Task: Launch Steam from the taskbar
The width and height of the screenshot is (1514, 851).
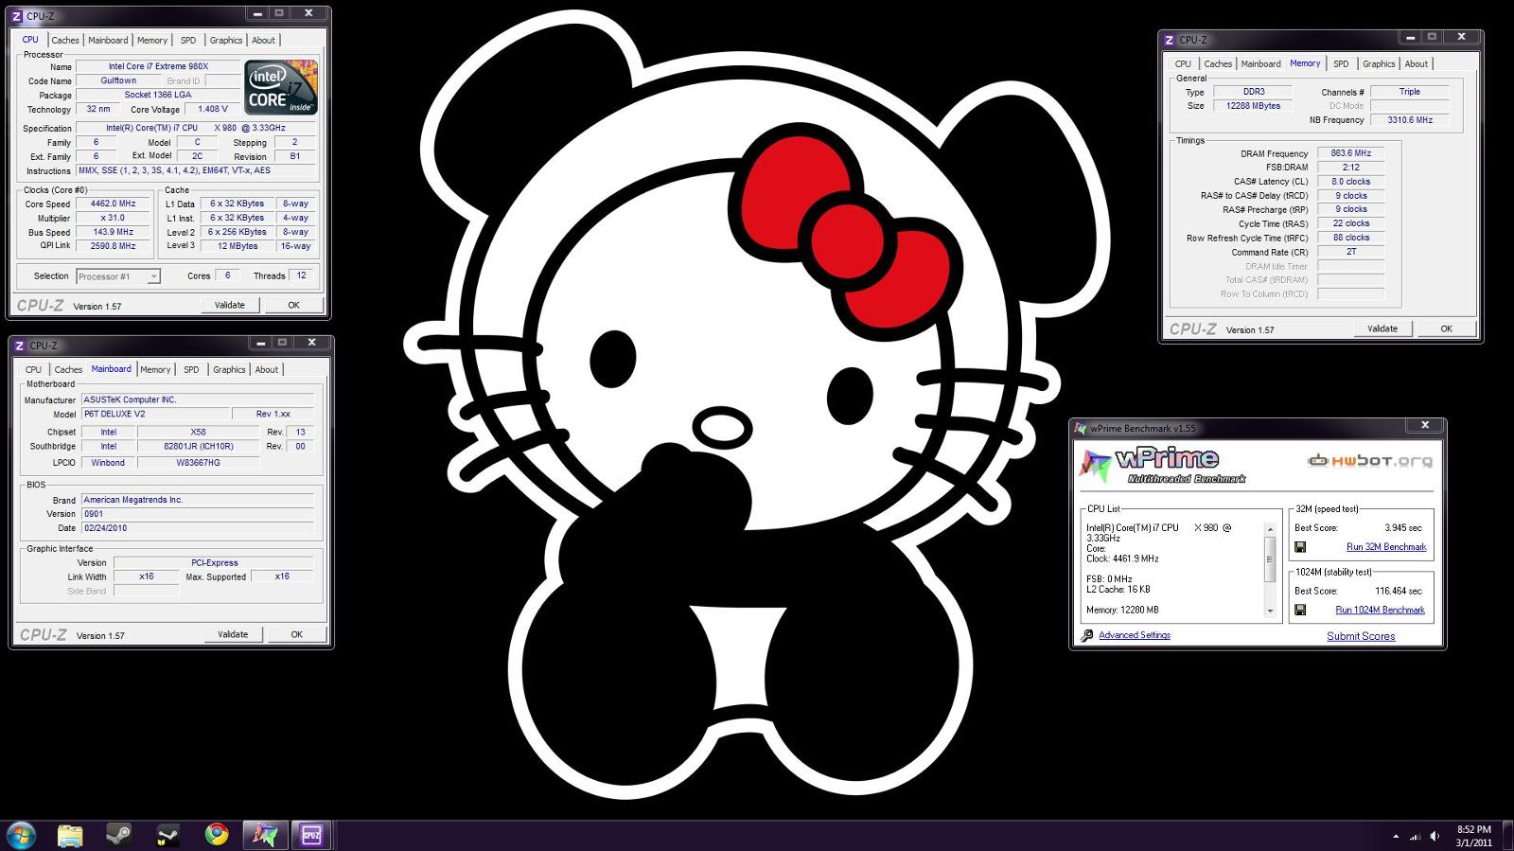Action: click(118, 835)
